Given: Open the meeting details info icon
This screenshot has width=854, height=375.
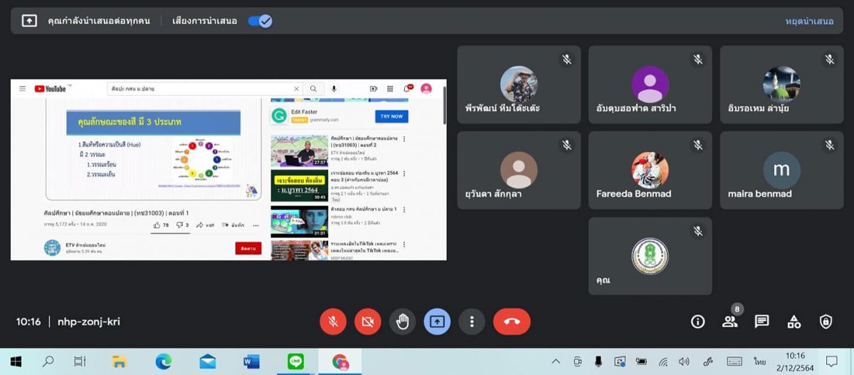Looking at the screenshot, I should (x=697, y=322).
